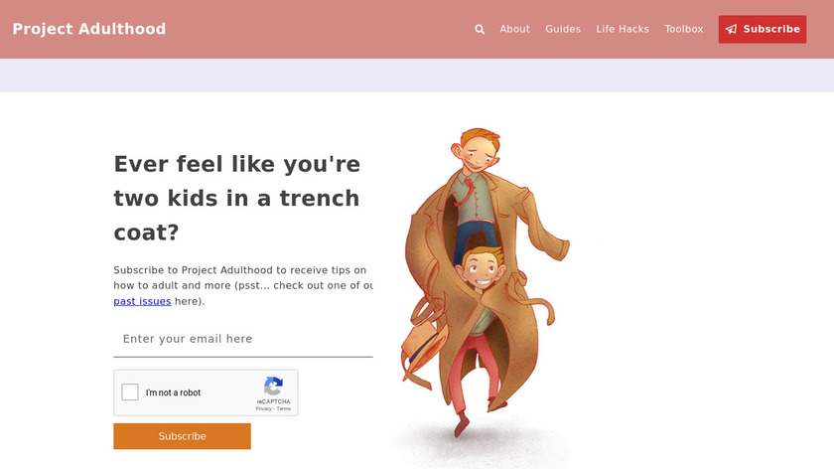Click the red Subscribe header button
The width and height of the screenshot is (834, 469).
[763, 29]
